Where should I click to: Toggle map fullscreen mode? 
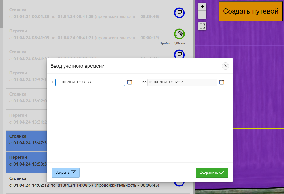202,26
